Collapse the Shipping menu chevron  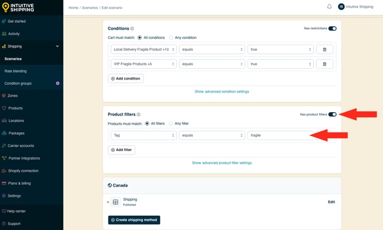57,46
